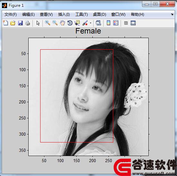Click Show Plot Tools and dock figure icon

(133, 23)
